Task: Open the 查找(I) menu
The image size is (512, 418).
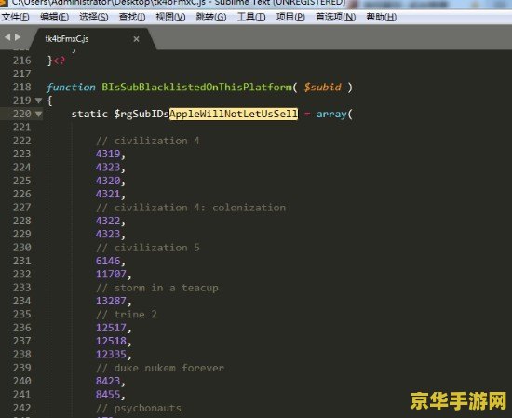Action: coord(132,17)
